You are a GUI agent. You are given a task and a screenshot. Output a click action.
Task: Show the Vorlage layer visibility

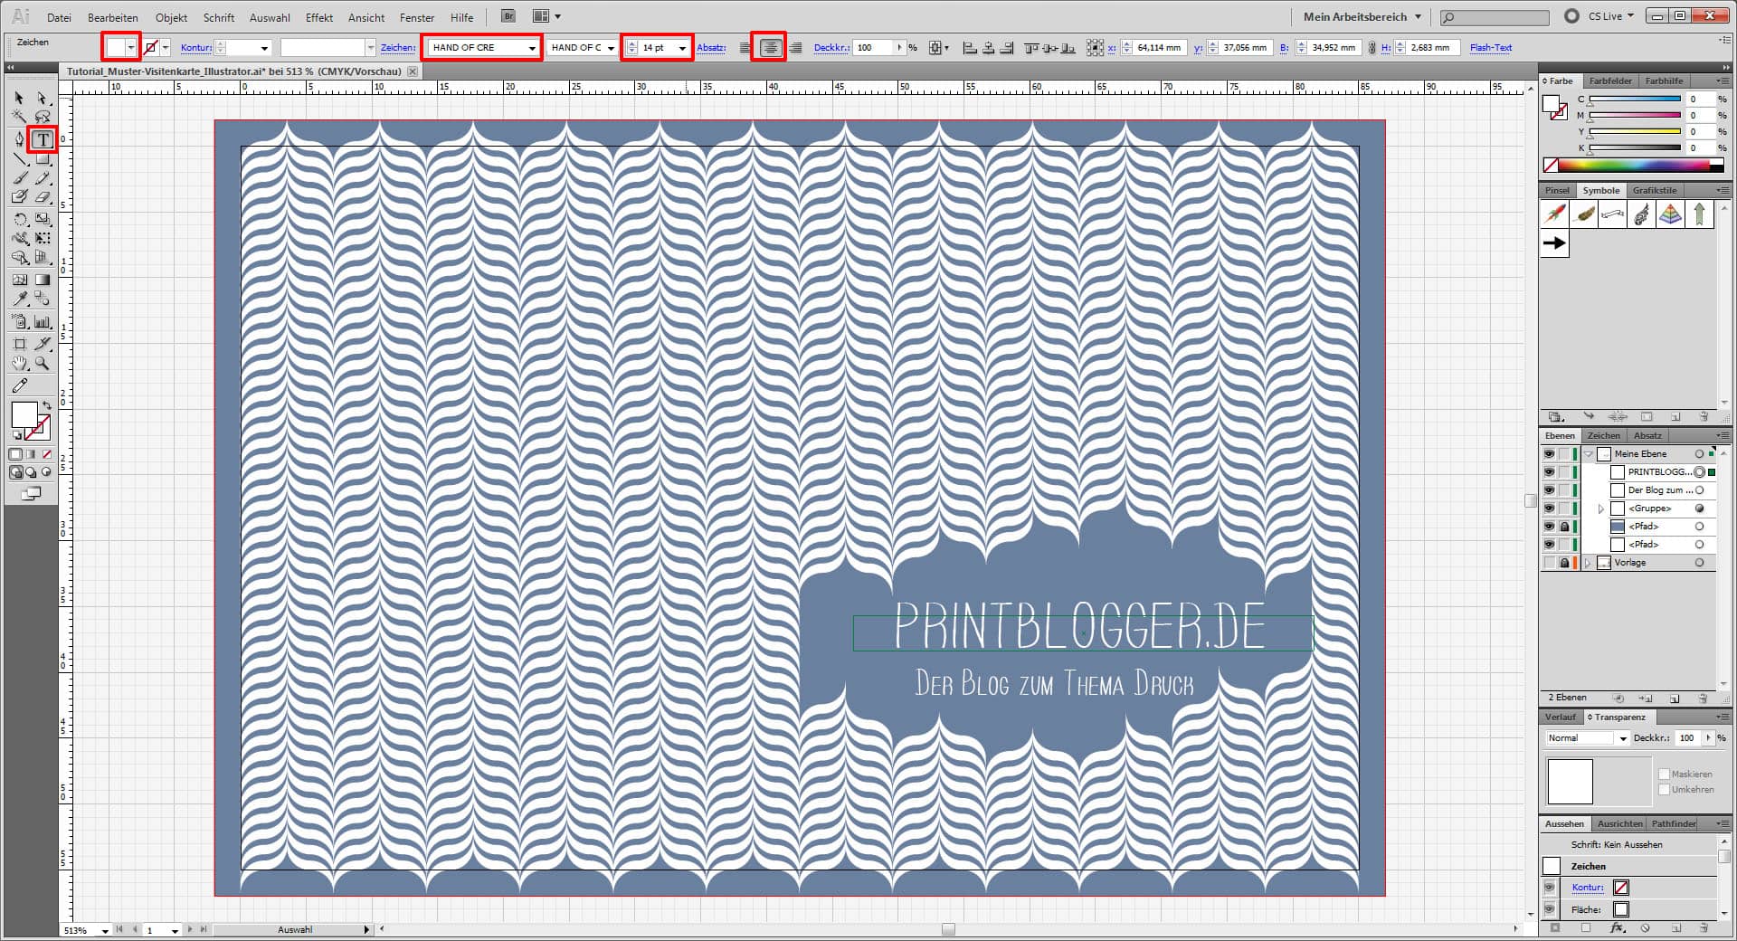1549,563
